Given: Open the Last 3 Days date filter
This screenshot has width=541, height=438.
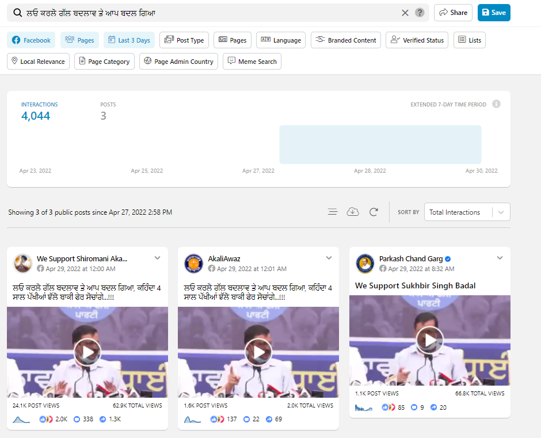Looking at the screenshot, I should (x=129, y=40).
